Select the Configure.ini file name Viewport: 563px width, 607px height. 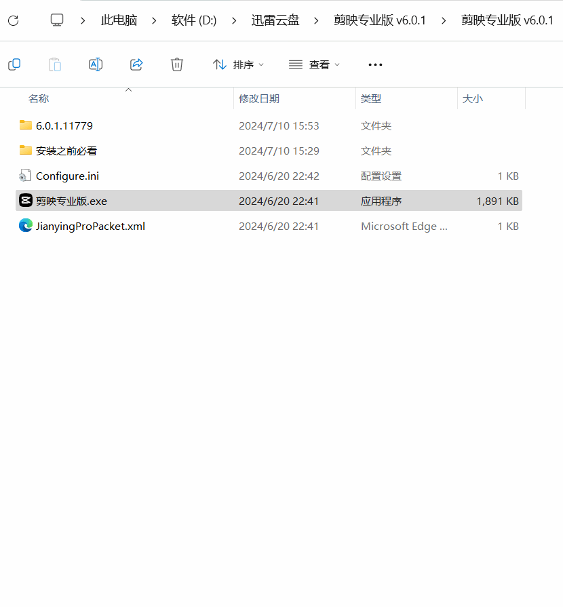(67, 176)
